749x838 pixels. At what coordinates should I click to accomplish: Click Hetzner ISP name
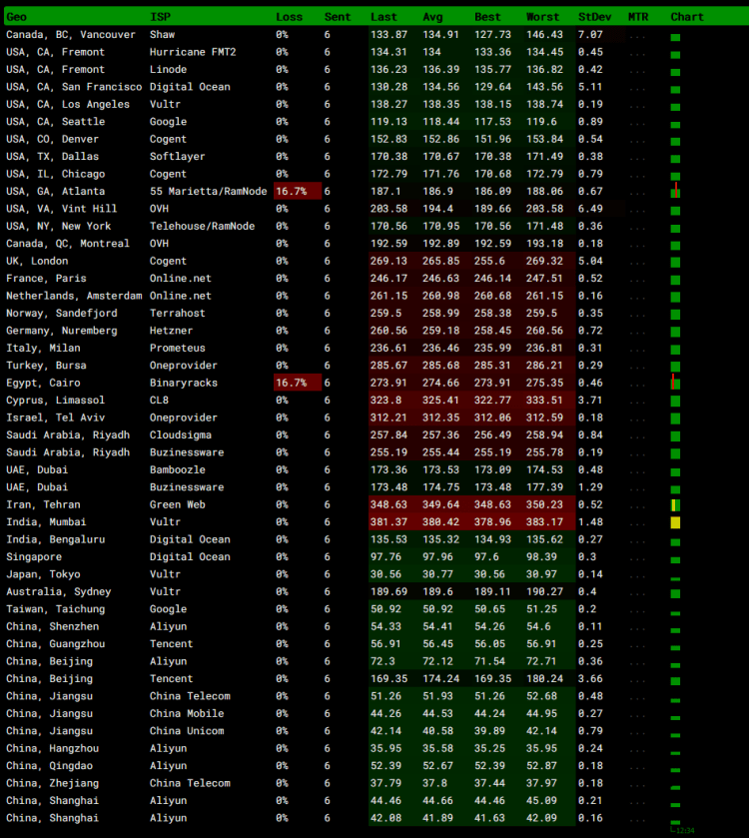tap(171, 331)
